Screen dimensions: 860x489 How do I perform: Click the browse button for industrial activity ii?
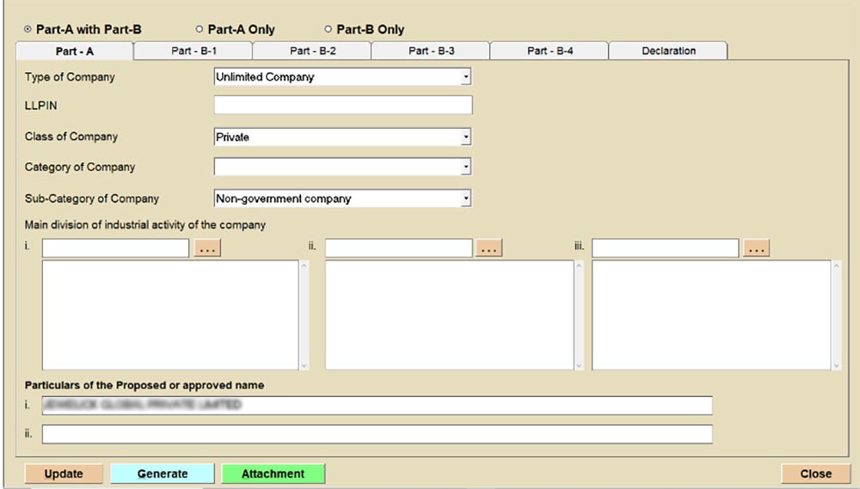pos(488,248)
